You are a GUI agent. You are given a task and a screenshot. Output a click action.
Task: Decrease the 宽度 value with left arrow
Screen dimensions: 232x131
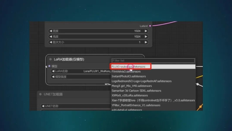tap(51, 31)
